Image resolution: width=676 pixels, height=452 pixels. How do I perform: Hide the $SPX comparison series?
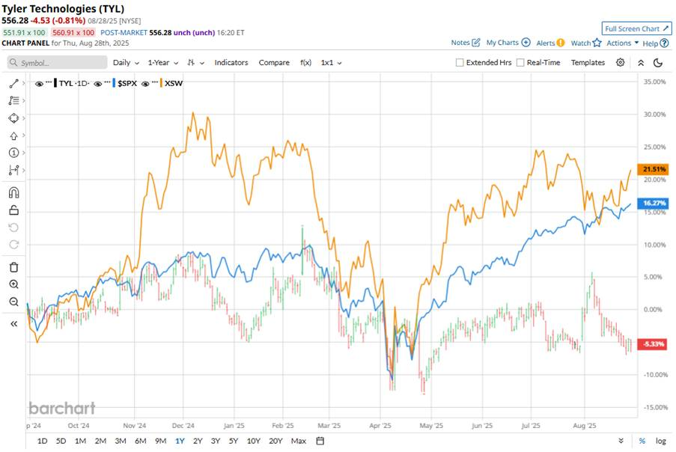(98, 84)
